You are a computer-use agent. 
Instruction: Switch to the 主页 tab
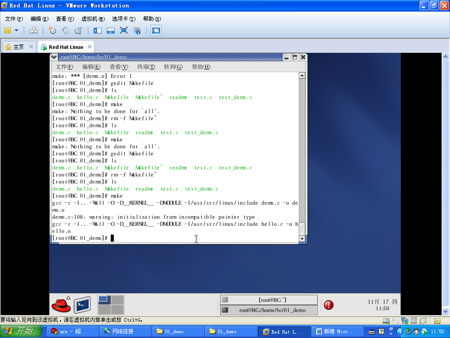(18, 47)
